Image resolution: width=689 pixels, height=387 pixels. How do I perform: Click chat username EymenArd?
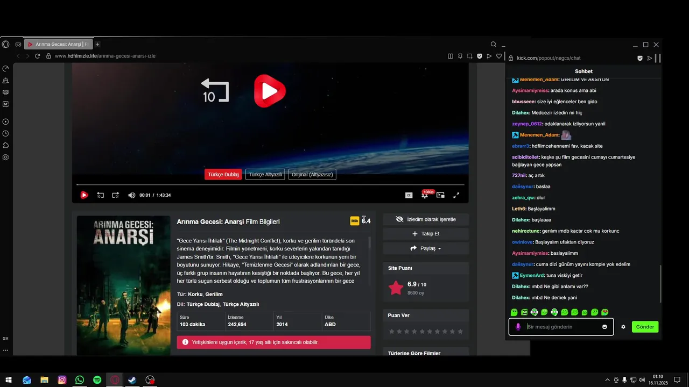[x=532, y=275]
